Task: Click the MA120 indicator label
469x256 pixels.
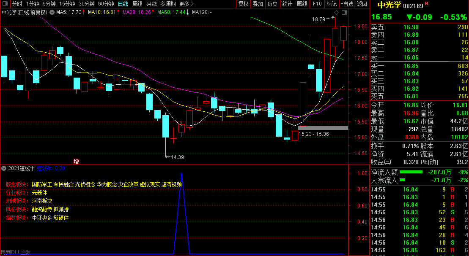Action: (x=202, y=12)
